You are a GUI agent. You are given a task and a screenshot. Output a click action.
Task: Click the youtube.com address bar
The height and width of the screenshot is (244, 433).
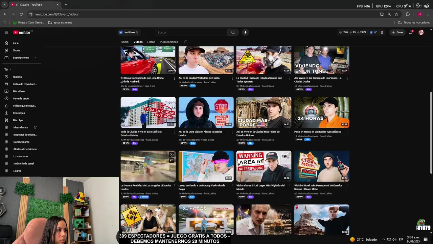click(x=203, y=14)
